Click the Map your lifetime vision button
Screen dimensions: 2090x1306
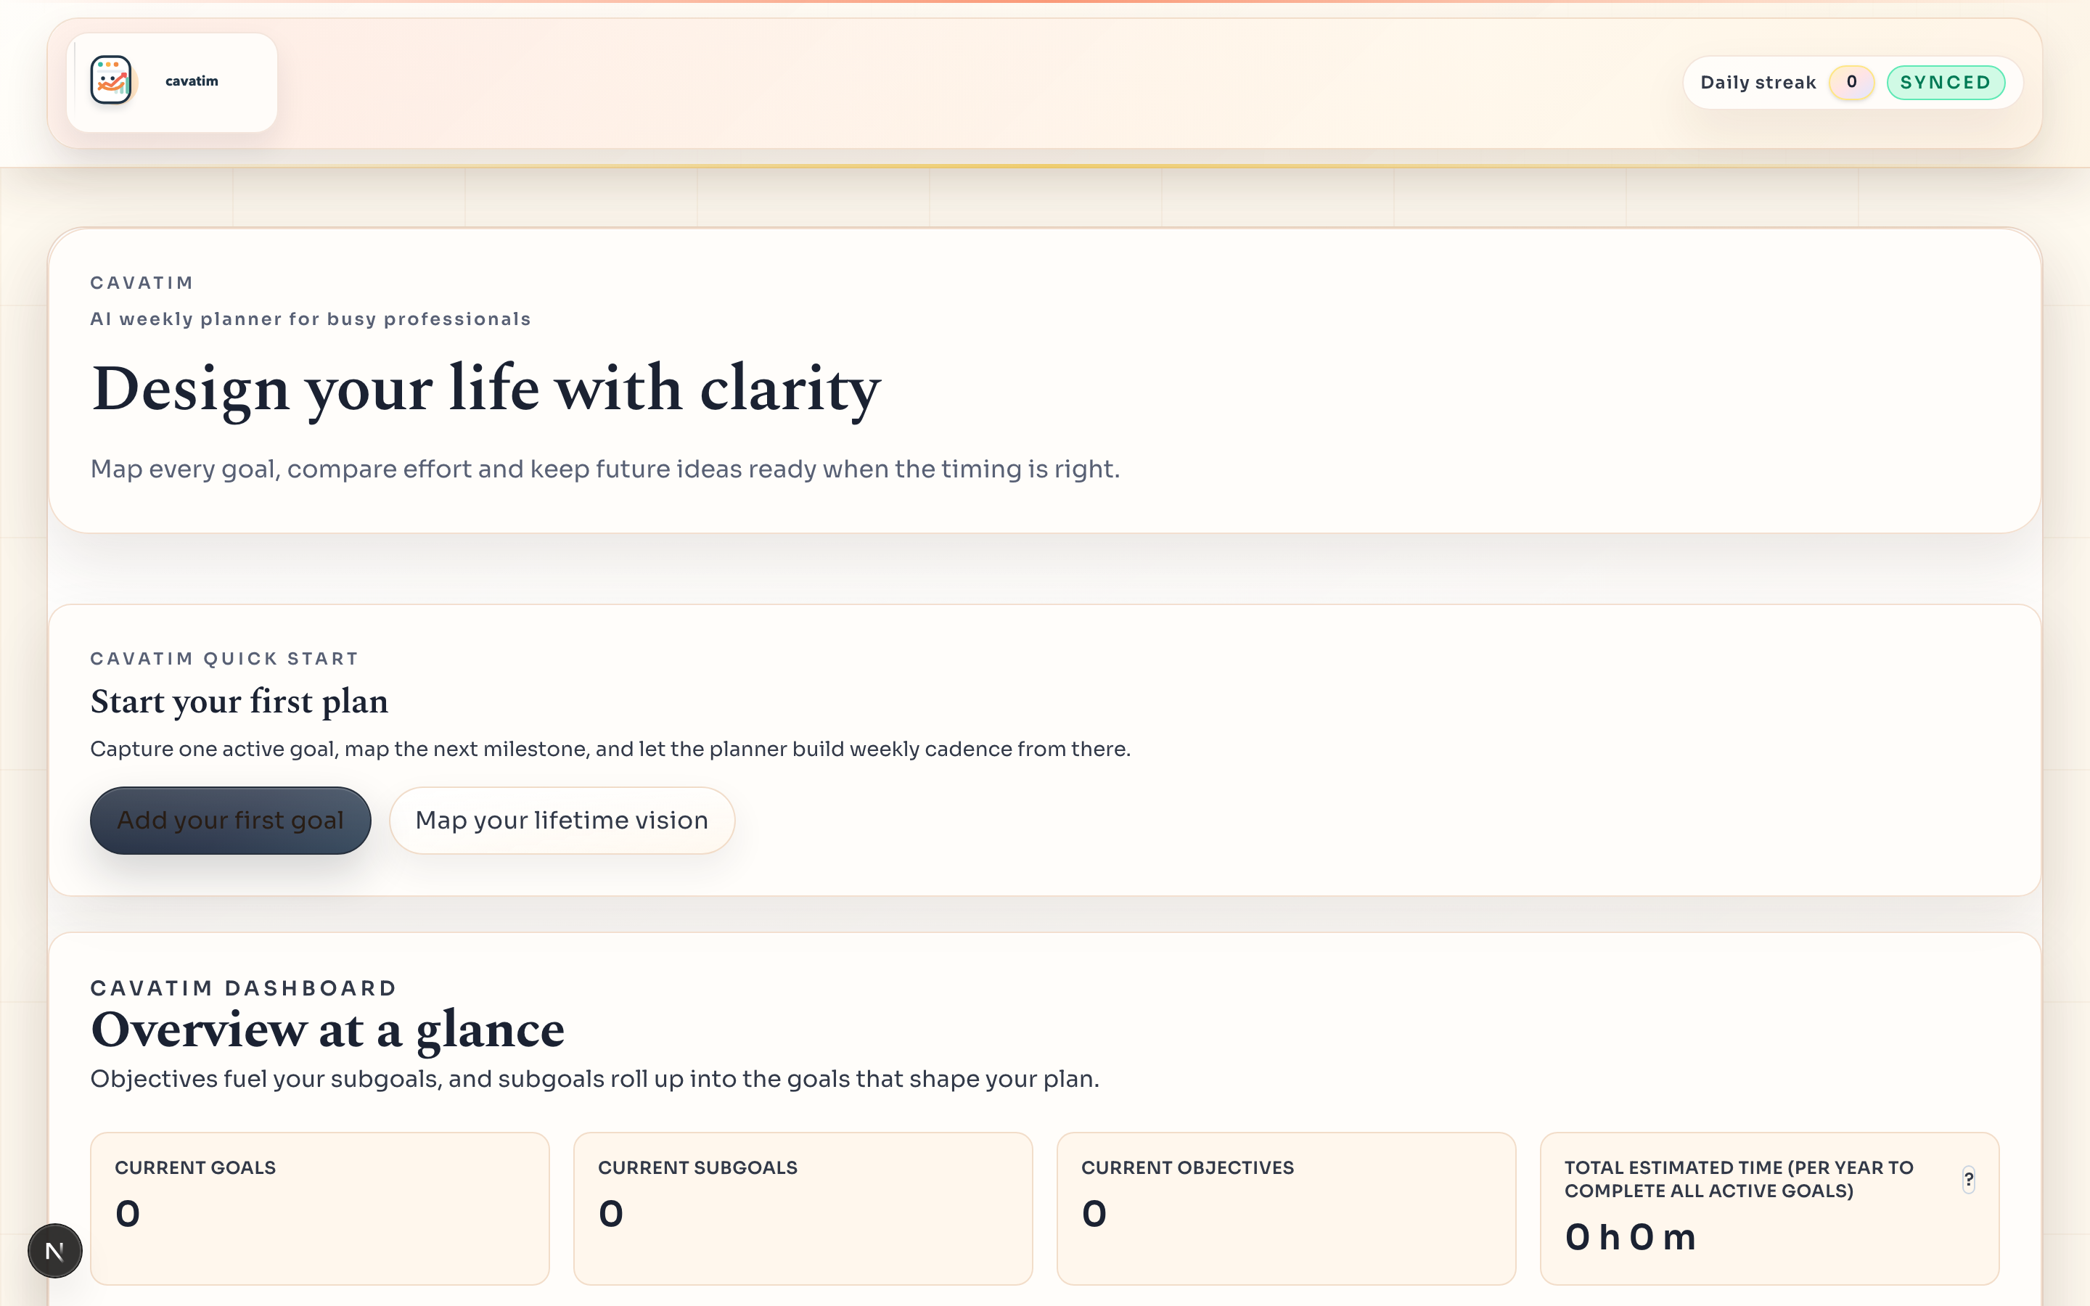(562, 820)
